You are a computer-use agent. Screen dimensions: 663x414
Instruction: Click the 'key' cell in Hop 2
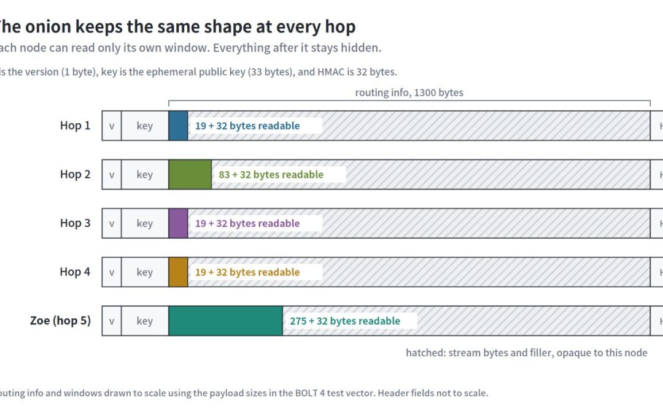[x=145, y=174]
